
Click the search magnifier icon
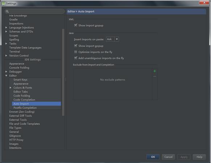[7, 12]
